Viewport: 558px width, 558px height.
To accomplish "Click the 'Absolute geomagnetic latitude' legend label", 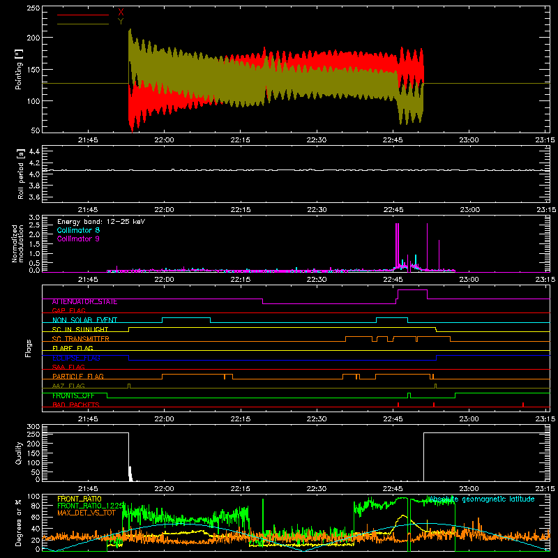I will click(481, 499).
